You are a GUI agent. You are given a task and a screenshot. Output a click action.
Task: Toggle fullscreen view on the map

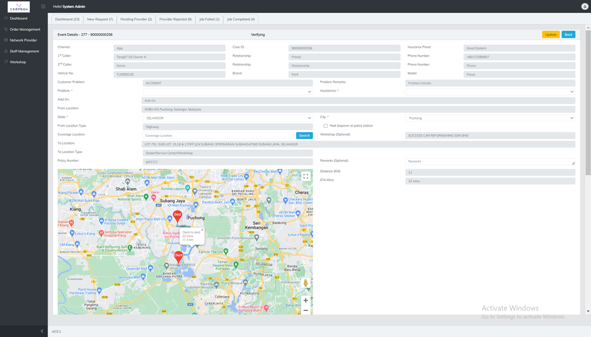pyautogui.click(x=305, y=176)
